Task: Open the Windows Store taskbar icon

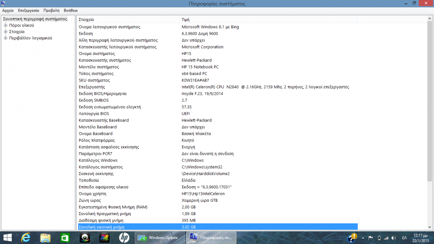Action: (65, 237)
